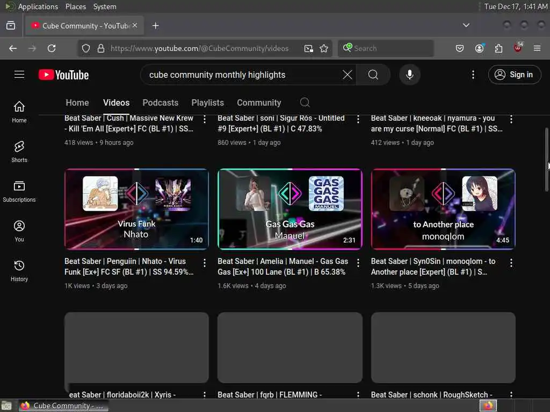Open the Applications menu

[38, 6]
